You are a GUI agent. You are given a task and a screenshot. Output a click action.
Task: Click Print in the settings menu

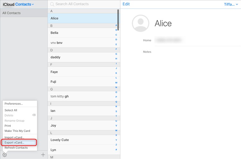tap(8, 126)
